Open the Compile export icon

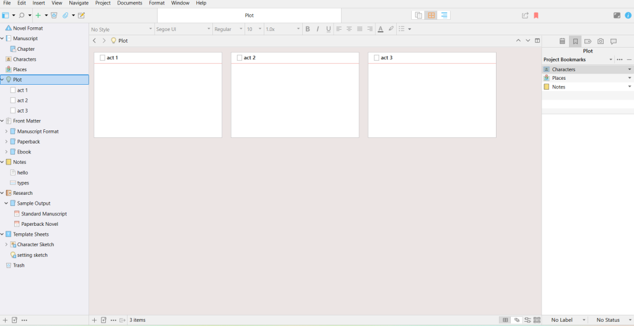(x=525, y=15)
